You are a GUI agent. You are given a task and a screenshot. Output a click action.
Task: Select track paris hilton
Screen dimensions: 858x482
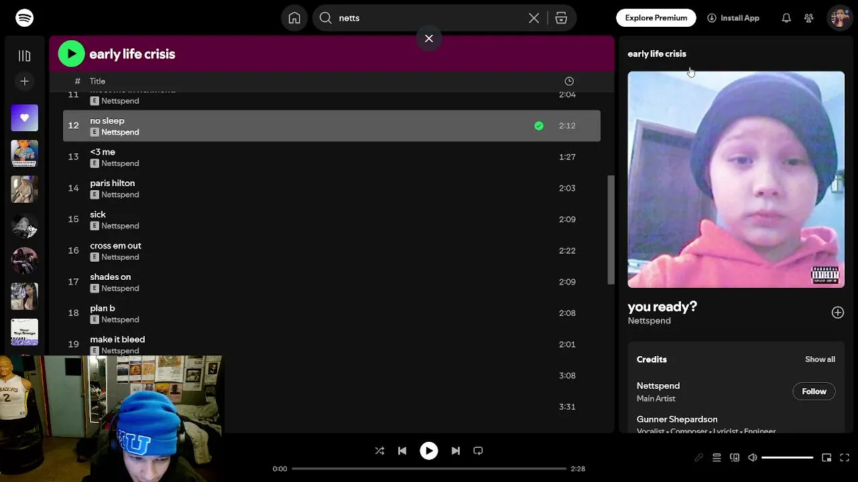(x=332, y=188)
